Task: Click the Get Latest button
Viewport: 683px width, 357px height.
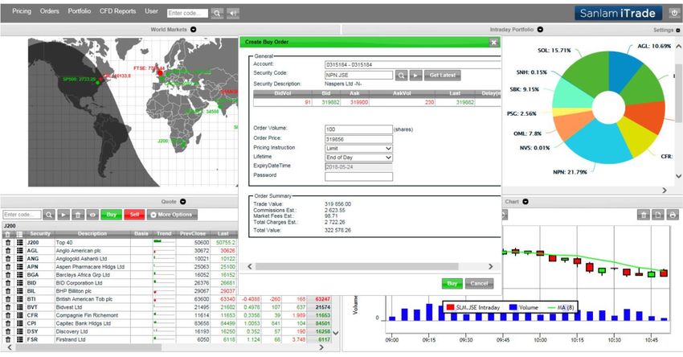Action: point(442,76)
